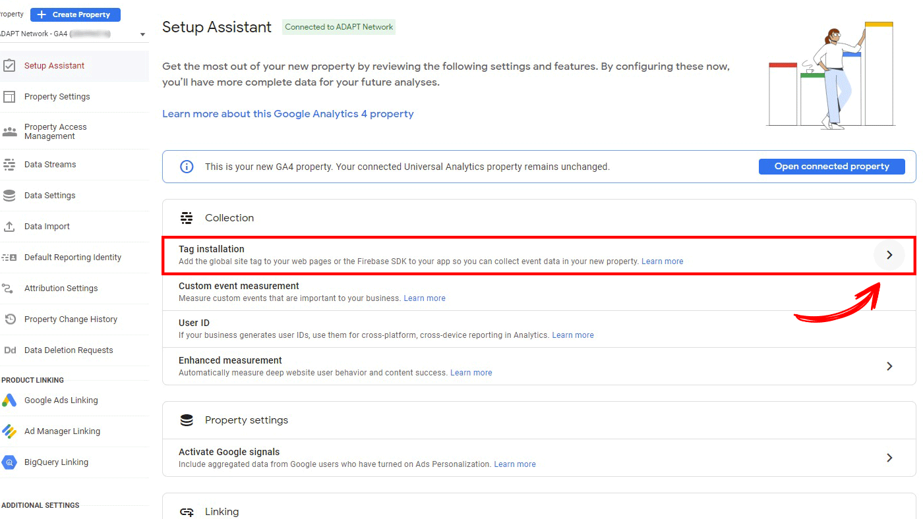Select Default Reporting Identity menu item
Viewport: 923px width, 519px height.
pos(74,258)
